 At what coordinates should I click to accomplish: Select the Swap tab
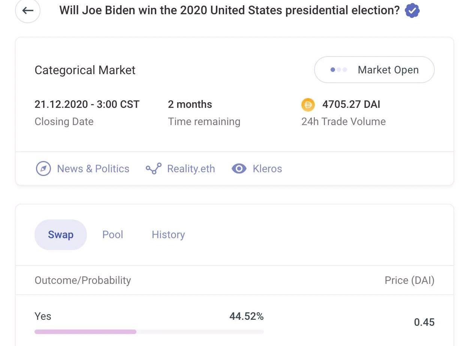[x=61, y=235]
